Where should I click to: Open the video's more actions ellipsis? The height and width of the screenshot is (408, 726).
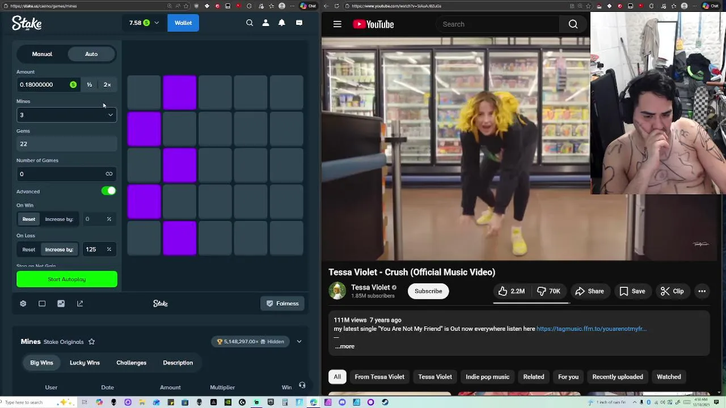coord(702,291)
